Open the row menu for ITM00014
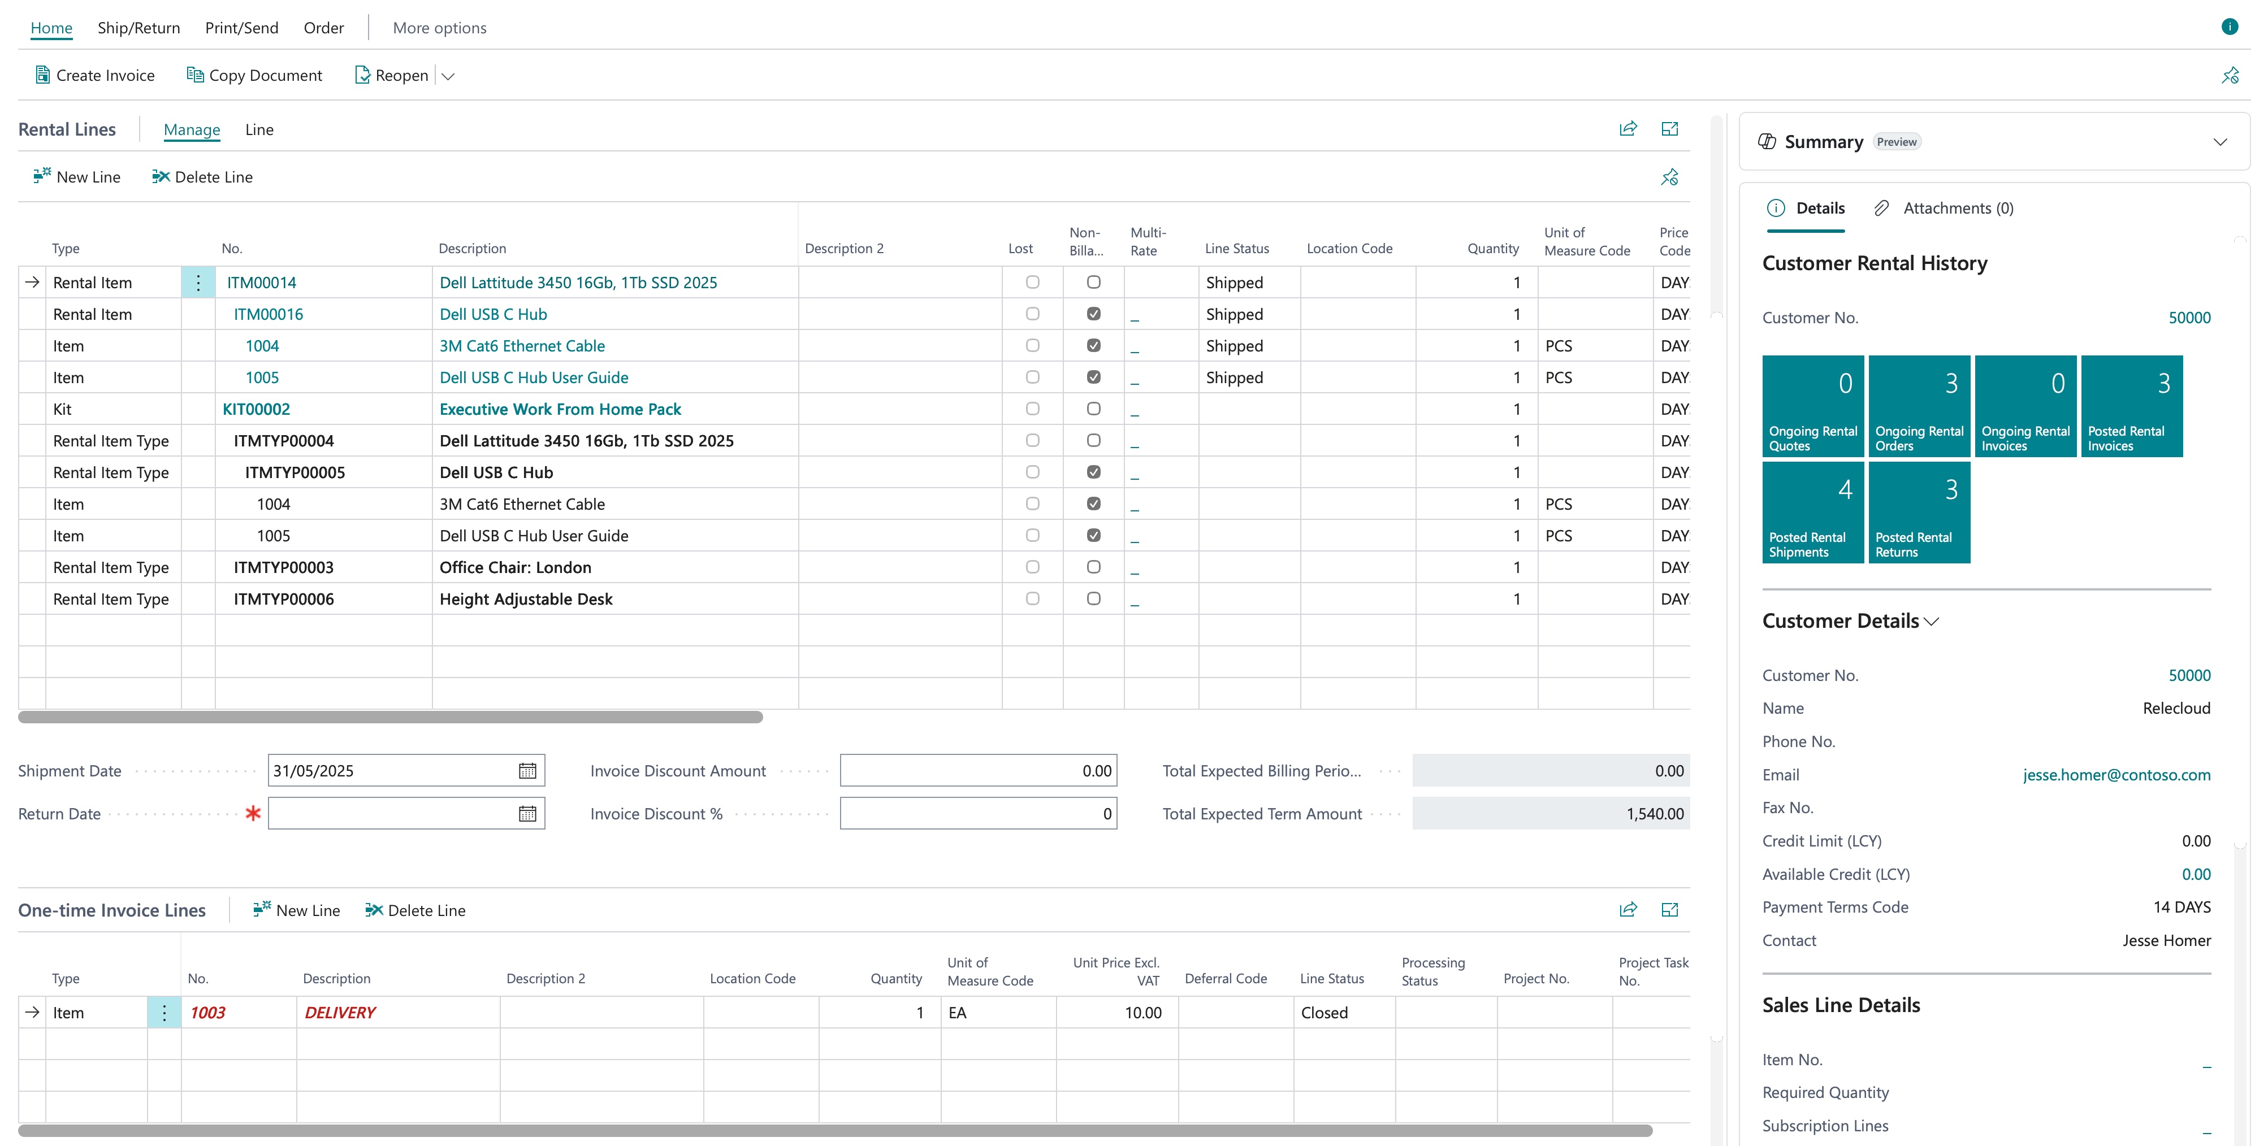The image size is (2268, 1146). pyautogui.click(x=198, y=283)
